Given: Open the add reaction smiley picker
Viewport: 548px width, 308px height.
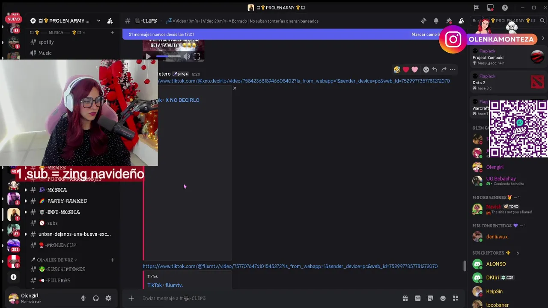Looking at the screenshot, I should point(426,69).
